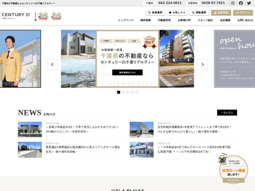Open the Twitter bird icon link
The width and height of the screenshot is (255, 191).
coord(249,3)
